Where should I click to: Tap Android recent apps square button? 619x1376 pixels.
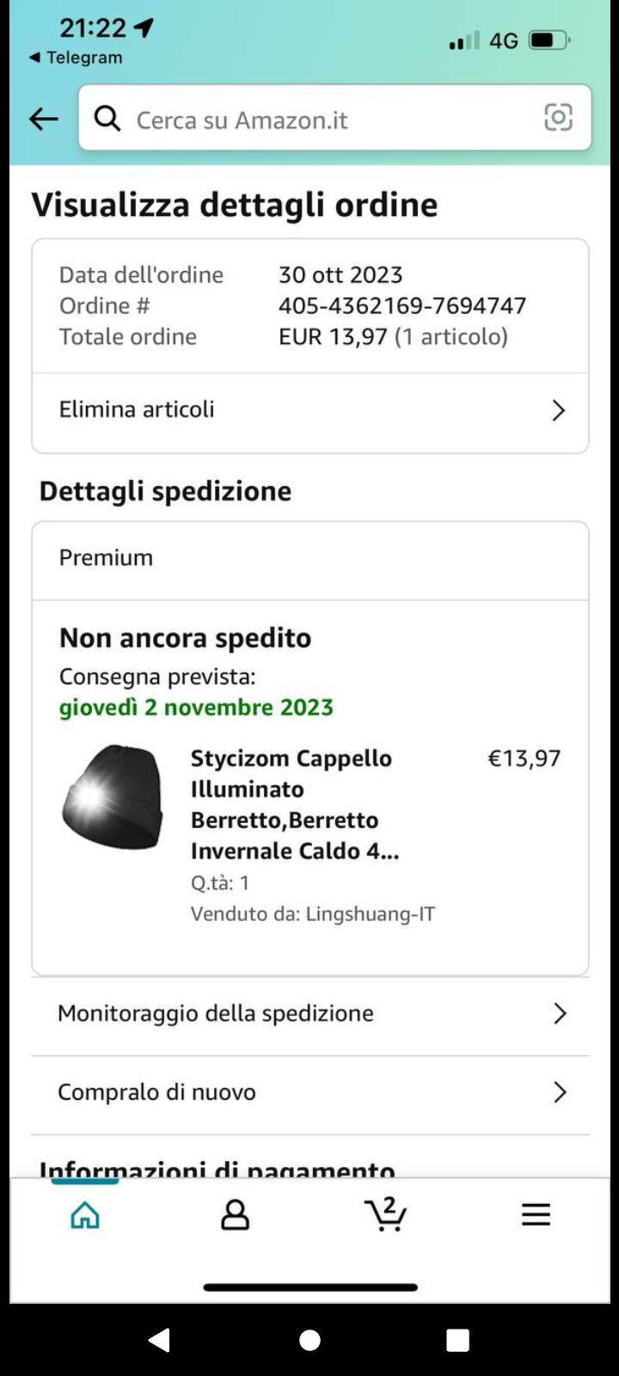point(458,1340)
